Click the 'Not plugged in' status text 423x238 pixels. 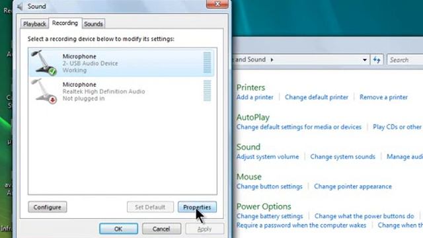[83, 99]
